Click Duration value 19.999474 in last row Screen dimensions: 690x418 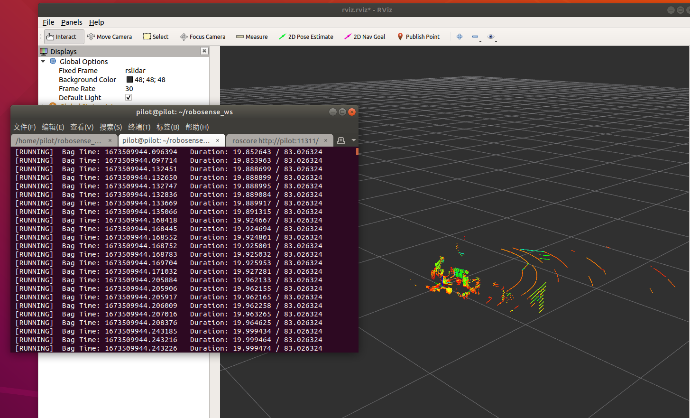252,348
